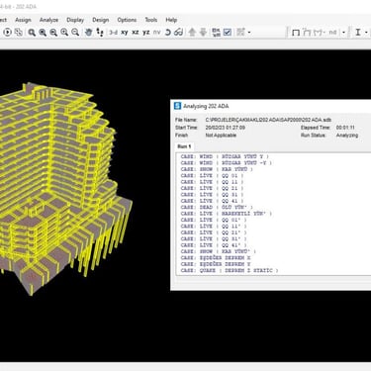Open the Design menu

point(101,20)
